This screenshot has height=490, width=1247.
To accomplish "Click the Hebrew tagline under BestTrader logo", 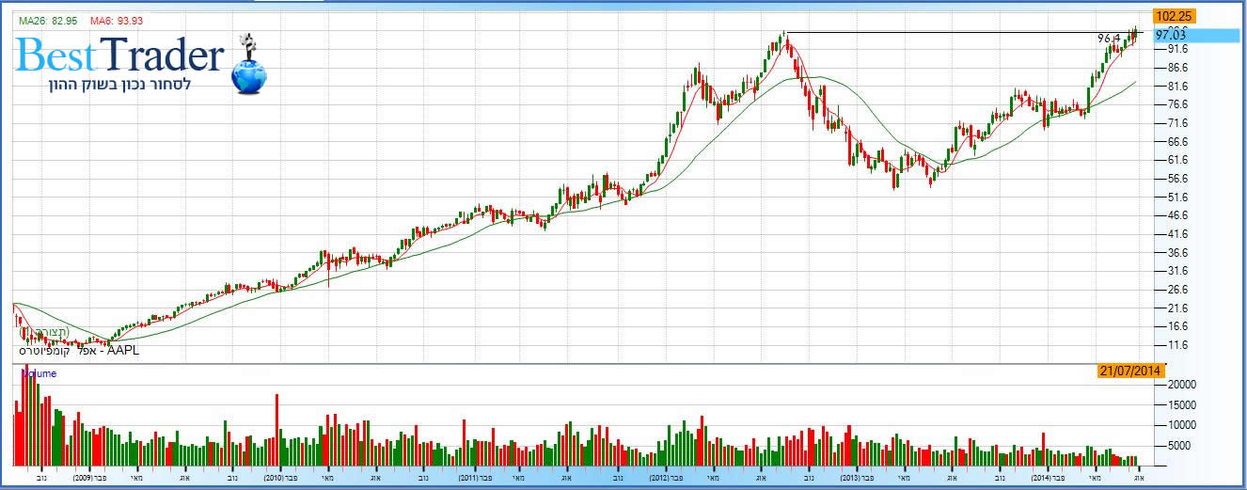I will (120, 85).
